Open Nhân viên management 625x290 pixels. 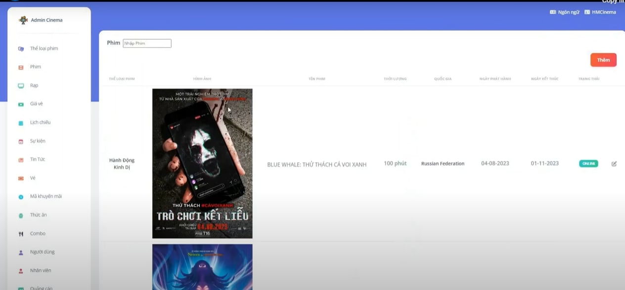41,270
